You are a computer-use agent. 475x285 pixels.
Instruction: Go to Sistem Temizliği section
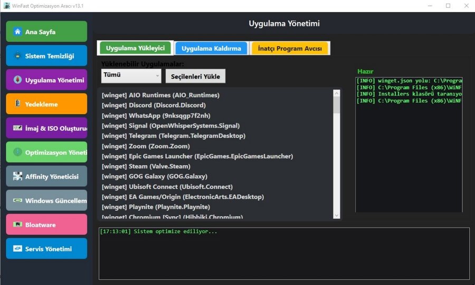[x=46, y=56]
